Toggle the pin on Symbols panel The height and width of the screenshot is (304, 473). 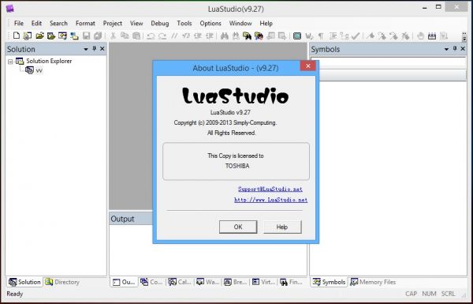(x=455, y=49)
